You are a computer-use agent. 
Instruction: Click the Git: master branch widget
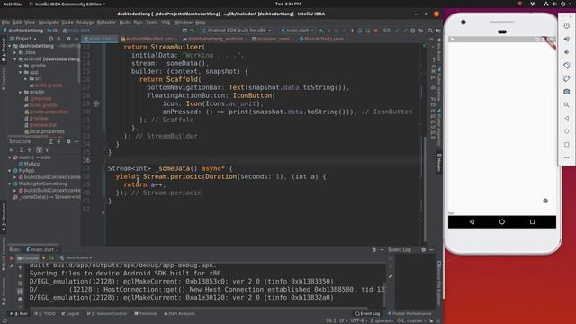410,320
